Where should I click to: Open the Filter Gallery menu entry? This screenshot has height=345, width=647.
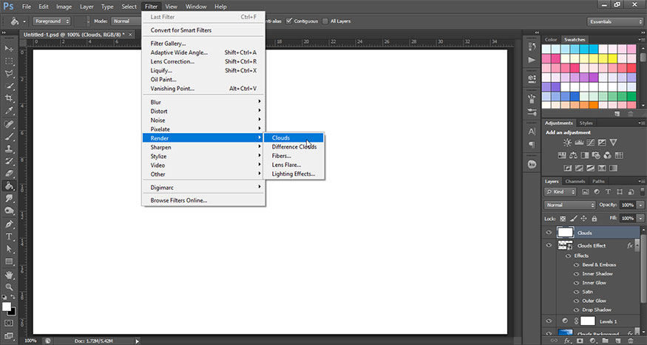[168, 44]
